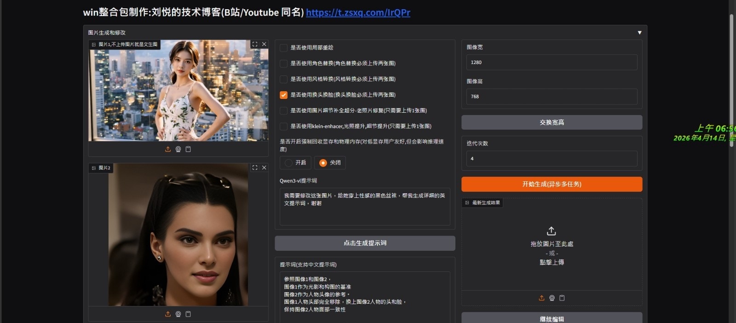Viewport: 736px width, 323px height.
Task: Enable 是否使用局部重绘 checkbox
Action: 284,48
